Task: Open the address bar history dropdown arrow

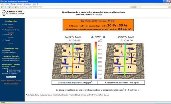Action: 131,7
